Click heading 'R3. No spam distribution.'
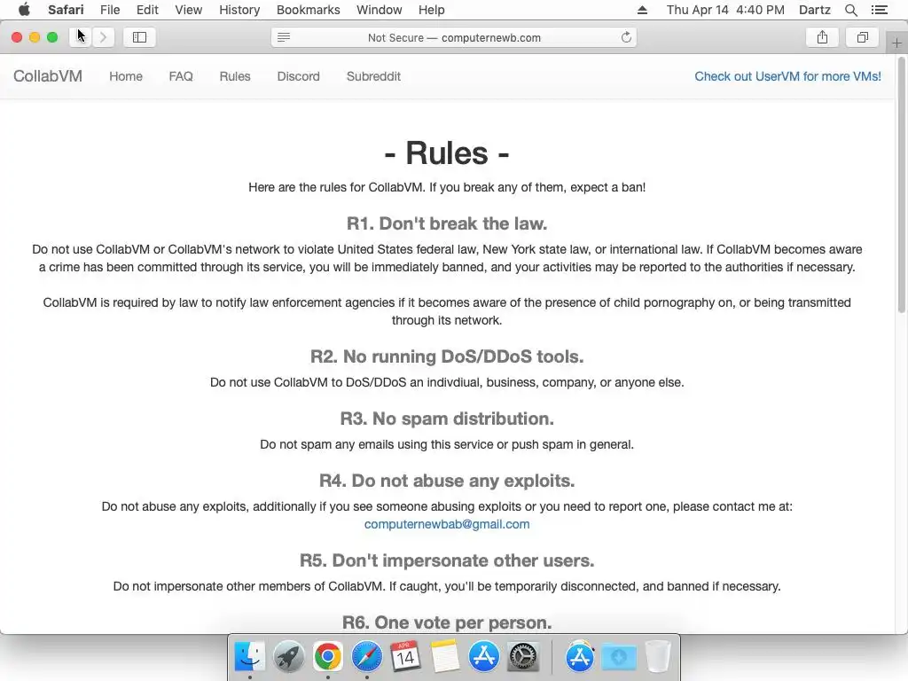908x681 pixels. pyautogui.click(x=447, y=419)
